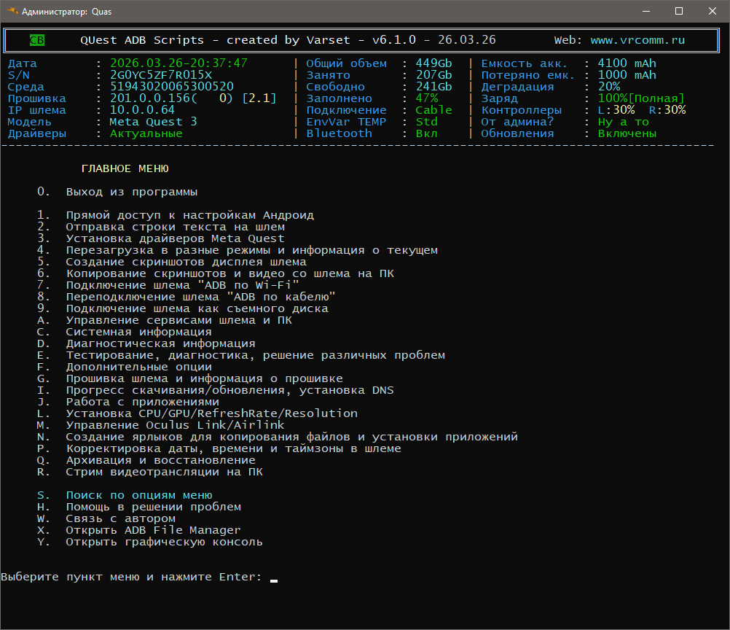
Task: Select 'Перезагрузка в разные режимы' item
Action: 252,250
